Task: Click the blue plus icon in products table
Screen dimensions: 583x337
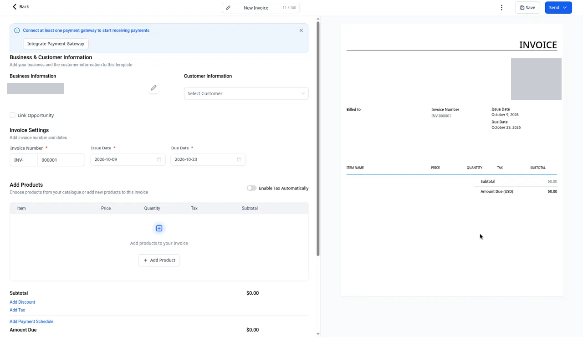Action: pyautogui.click(x=159, y=228)
